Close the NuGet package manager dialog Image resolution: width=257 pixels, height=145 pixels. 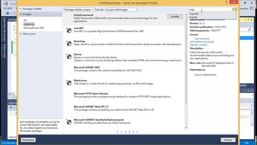234,2
